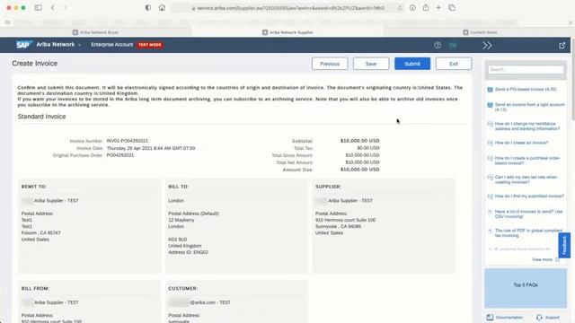Open The role of PDF in tax invoicing link
575x323 pixels.
coord(528,233)
